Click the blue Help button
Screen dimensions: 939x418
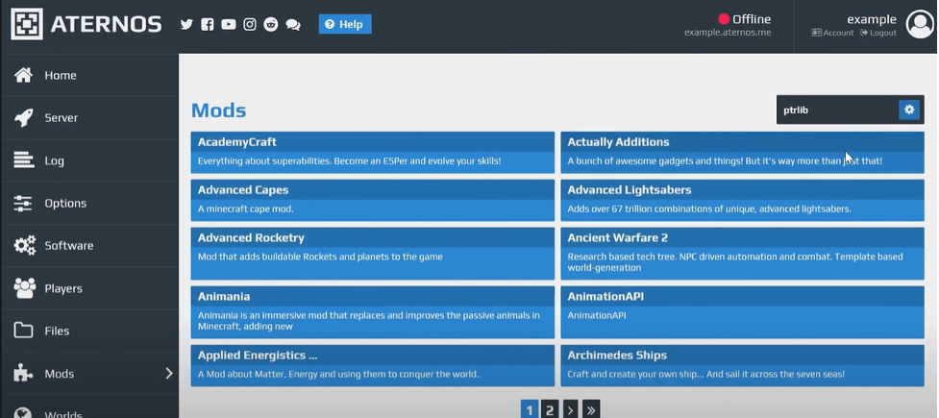point(345,25)
